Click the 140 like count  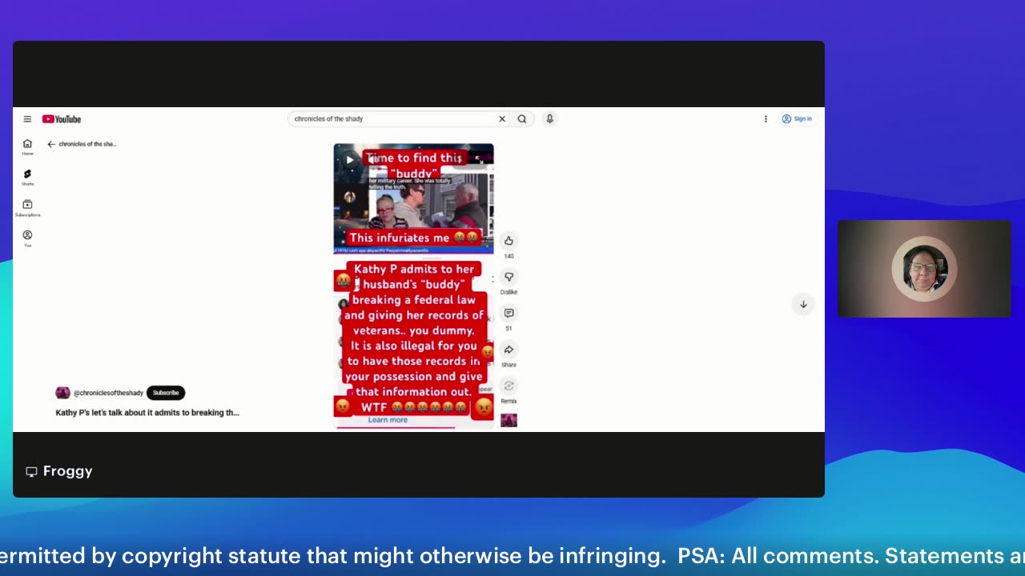point(508,256)
